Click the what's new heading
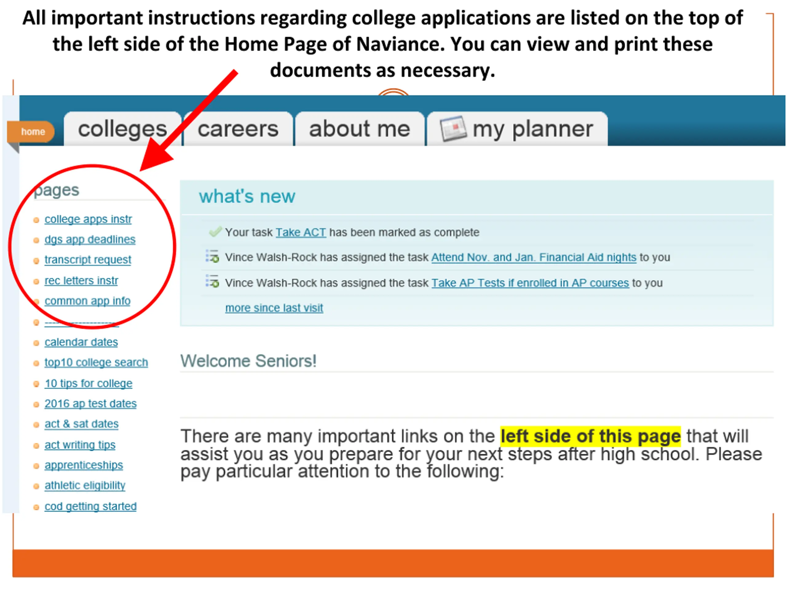 coord(247,196)
